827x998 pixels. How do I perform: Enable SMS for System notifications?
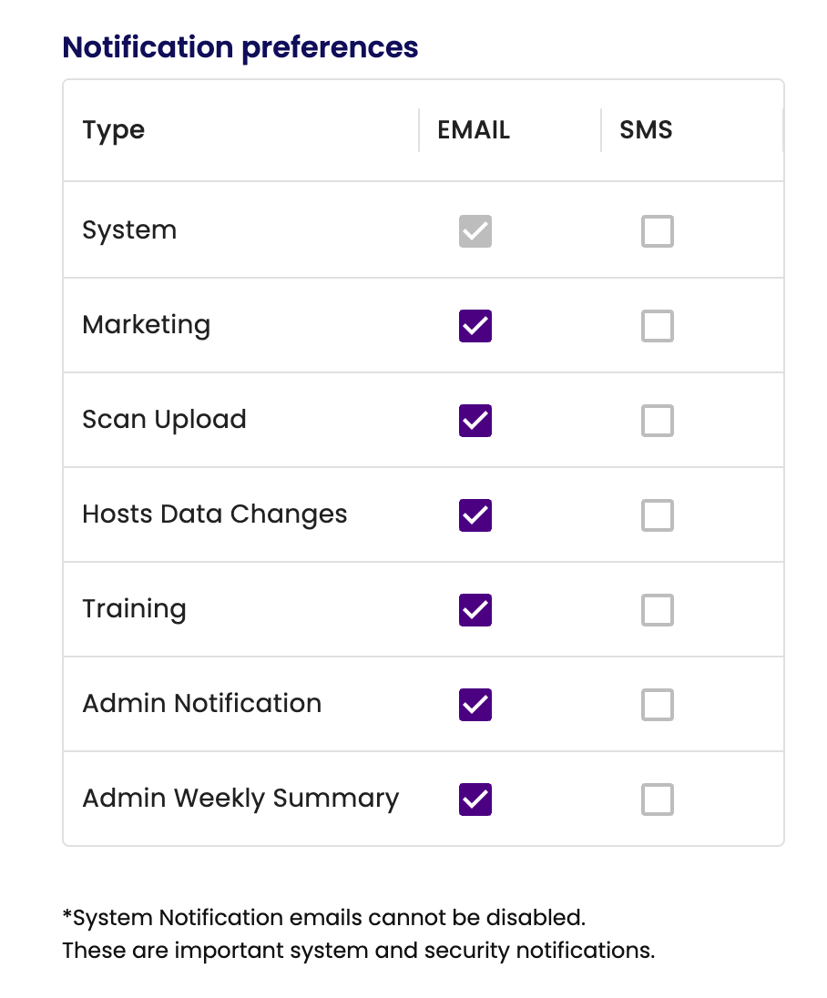click(x=657, y=231)
